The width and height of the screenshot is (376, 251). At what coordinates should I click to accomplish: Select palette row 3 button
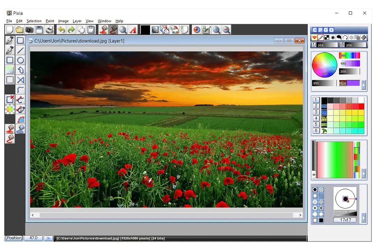click(316, 112)
